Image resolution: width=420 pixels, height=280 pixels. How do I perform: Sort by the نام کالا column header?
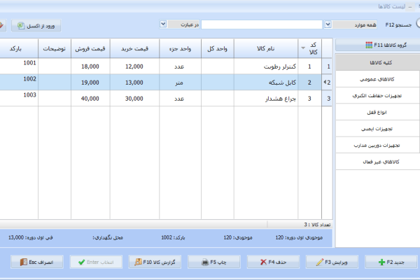(266, 48)
